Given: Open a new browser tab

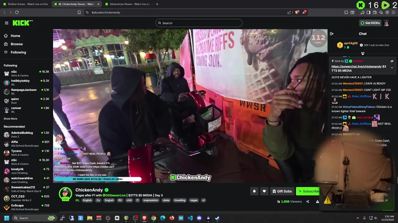Looking at the screenshot, I should coord(157,4).
